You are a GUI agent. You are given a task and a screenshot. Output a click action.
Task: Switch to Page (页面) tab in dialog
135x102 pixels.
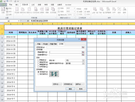click(39, 44)
